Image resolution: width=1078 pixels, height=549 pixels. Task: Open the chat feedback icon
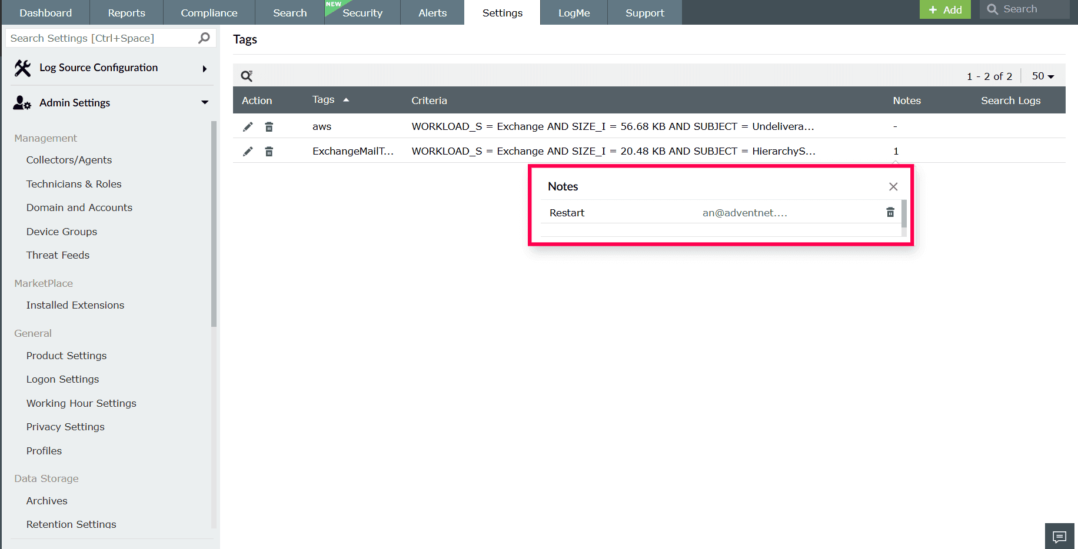[x=1060, y=537]
